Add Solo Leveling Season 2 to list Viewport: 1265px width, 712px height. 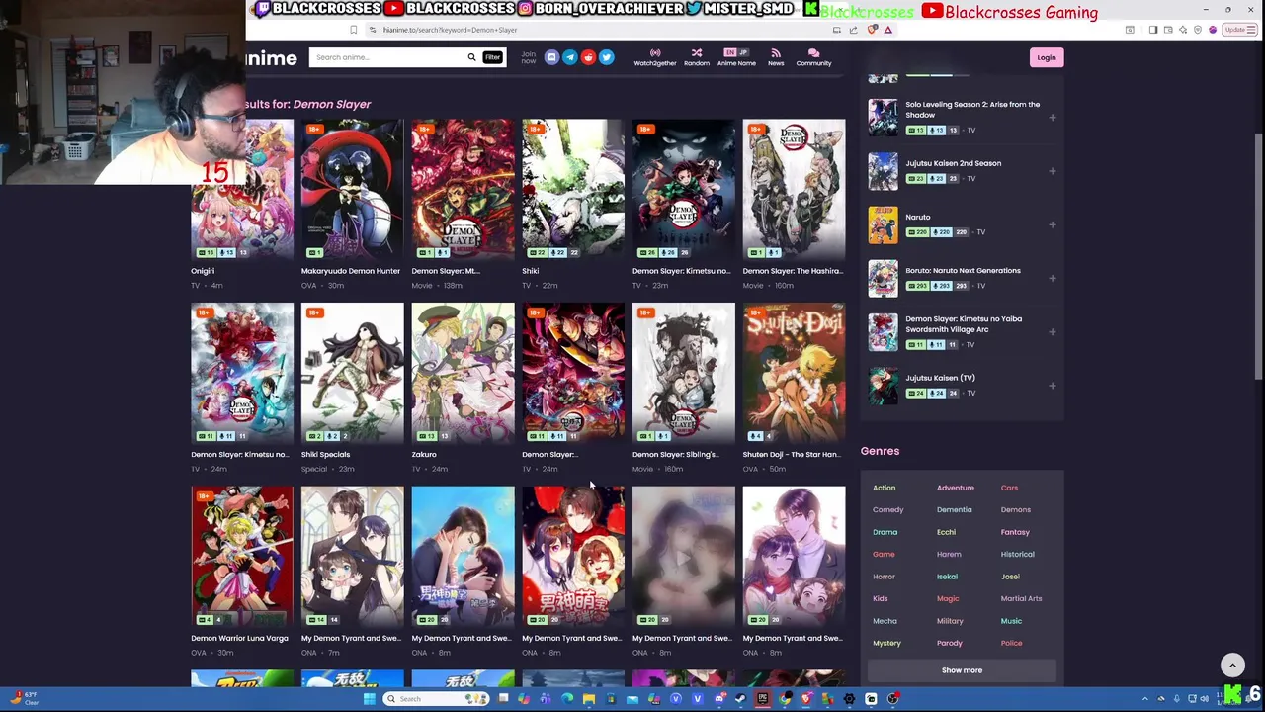coord(1052,118)
